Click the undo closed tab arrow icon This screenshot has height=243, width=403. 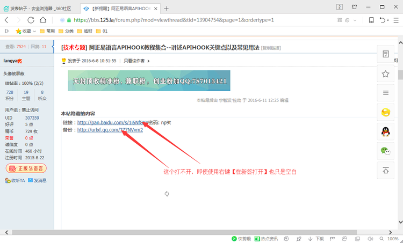tap(383, 20)
